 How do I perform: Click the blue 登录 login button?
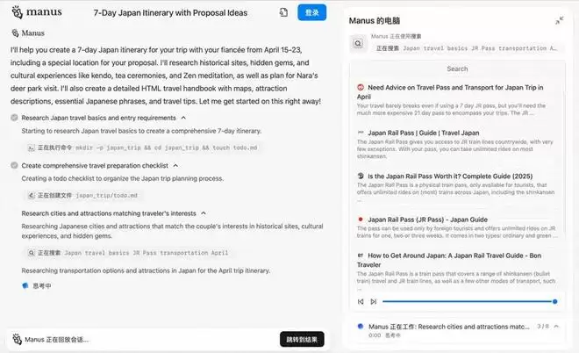[x=311, y=12]
